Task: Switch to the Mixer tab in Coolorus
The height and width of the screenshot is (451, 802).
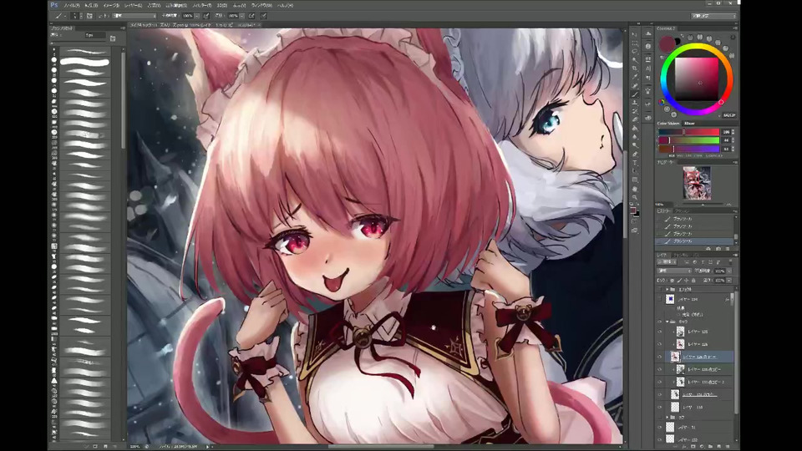Action: 689,124
